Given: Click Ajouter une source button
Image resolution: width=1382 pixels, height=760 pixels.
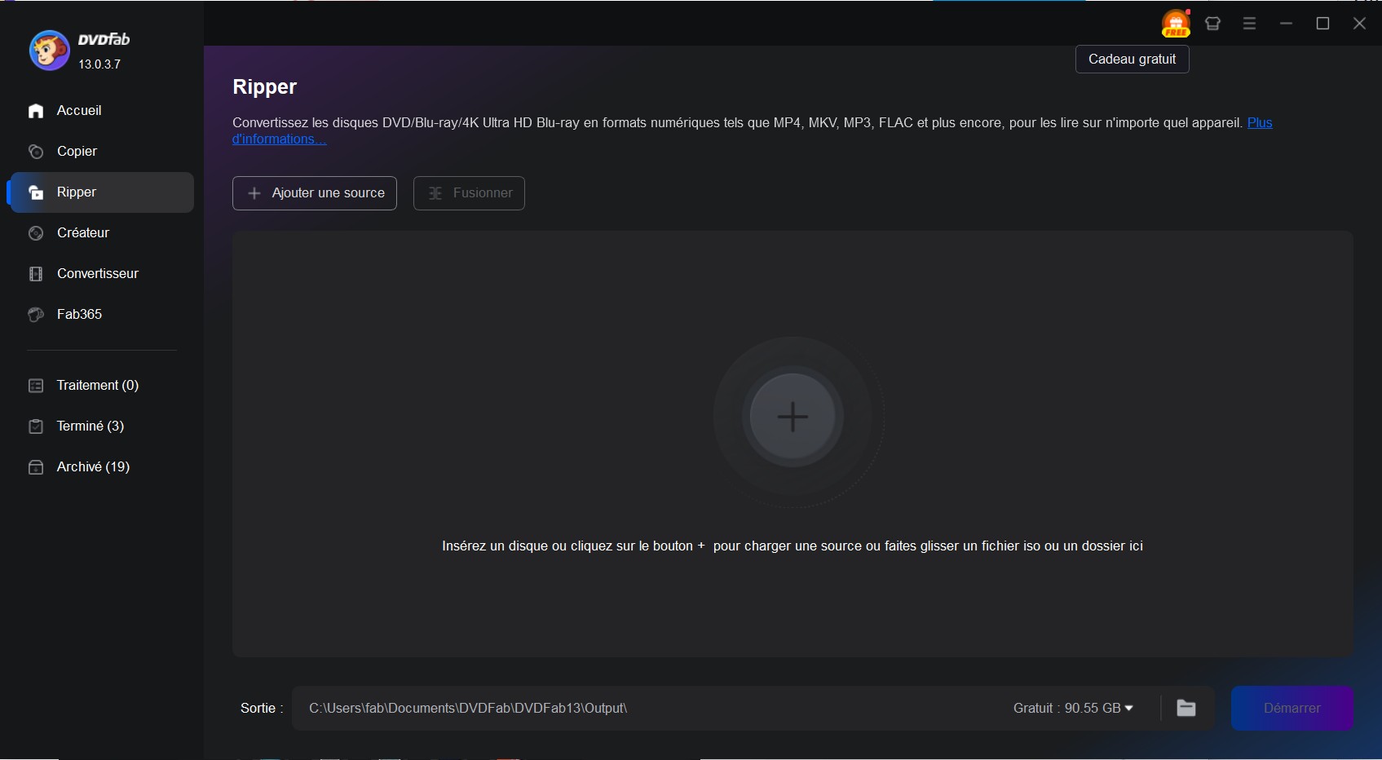Looking at the screenshot, I should 315,193.
